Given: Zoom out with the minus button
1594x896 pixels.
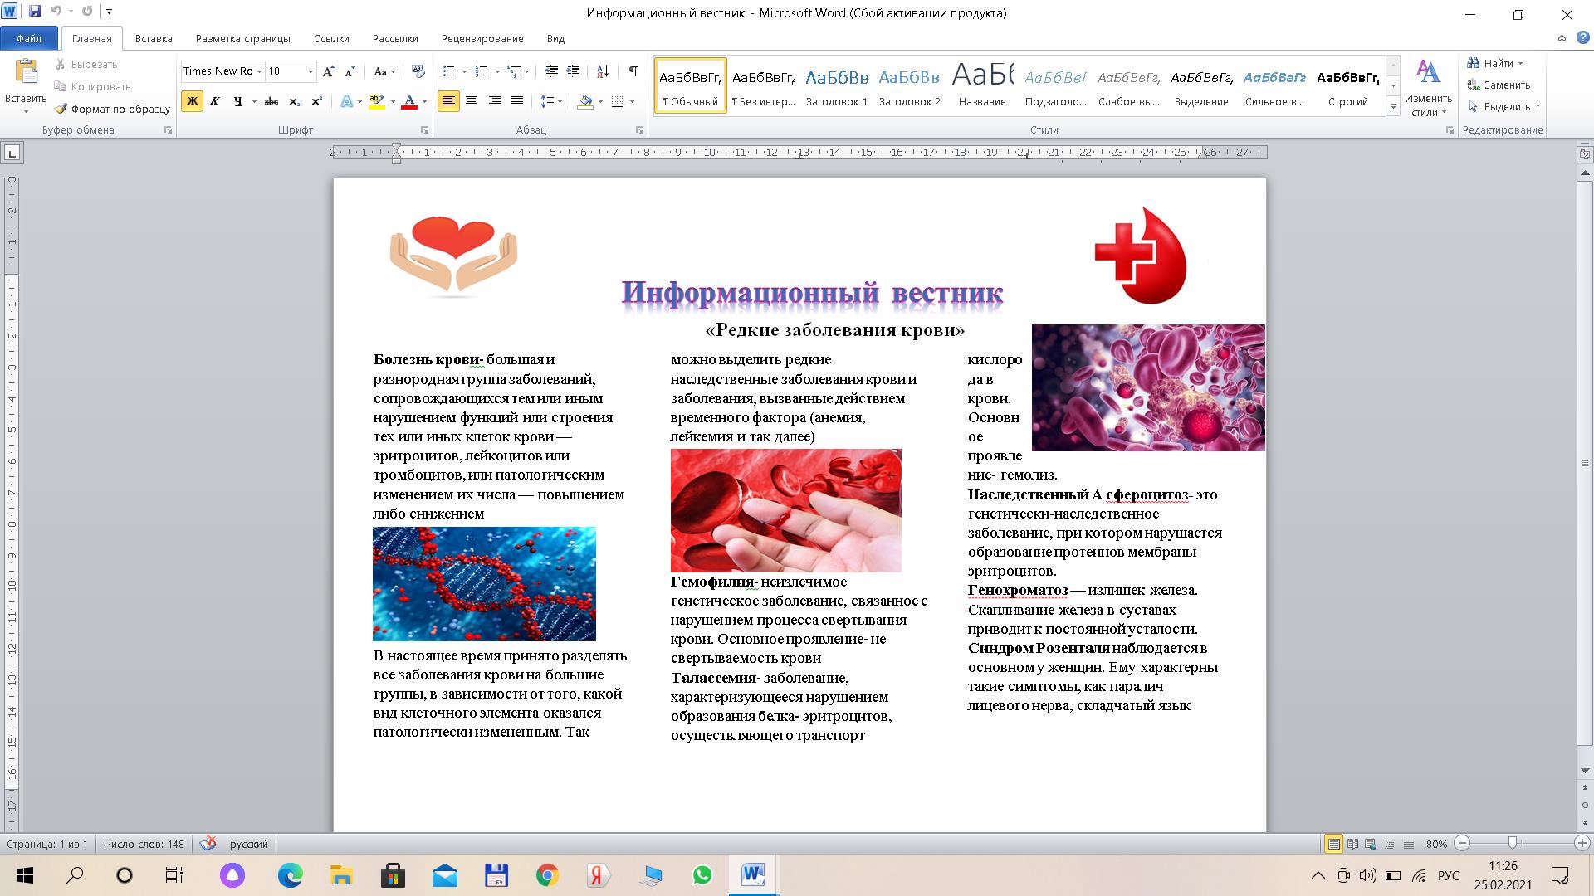Looking at the screenshot, I should [1463, 843].
